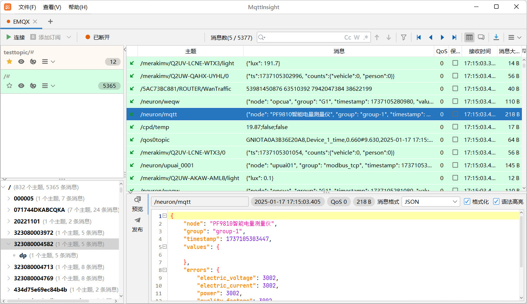Disable the 语法高亮 syntax highlight checkbox
The height and width of the screenshot is (304, 527).
tap(496, 202)
